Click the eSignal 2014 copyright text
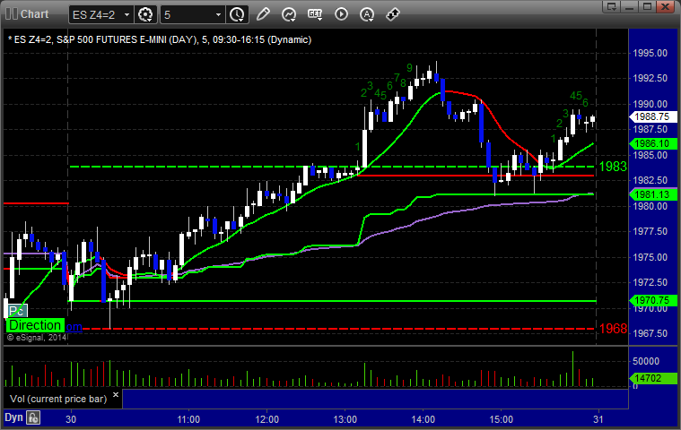681x430 pixels. (37, 337)
